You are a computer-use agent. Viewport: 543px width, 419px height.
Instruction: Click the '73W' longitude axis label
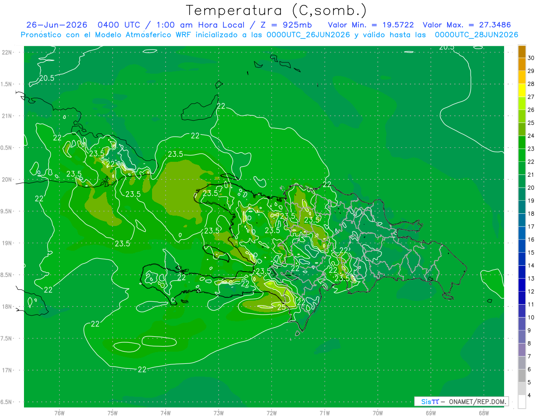(219, 413)
